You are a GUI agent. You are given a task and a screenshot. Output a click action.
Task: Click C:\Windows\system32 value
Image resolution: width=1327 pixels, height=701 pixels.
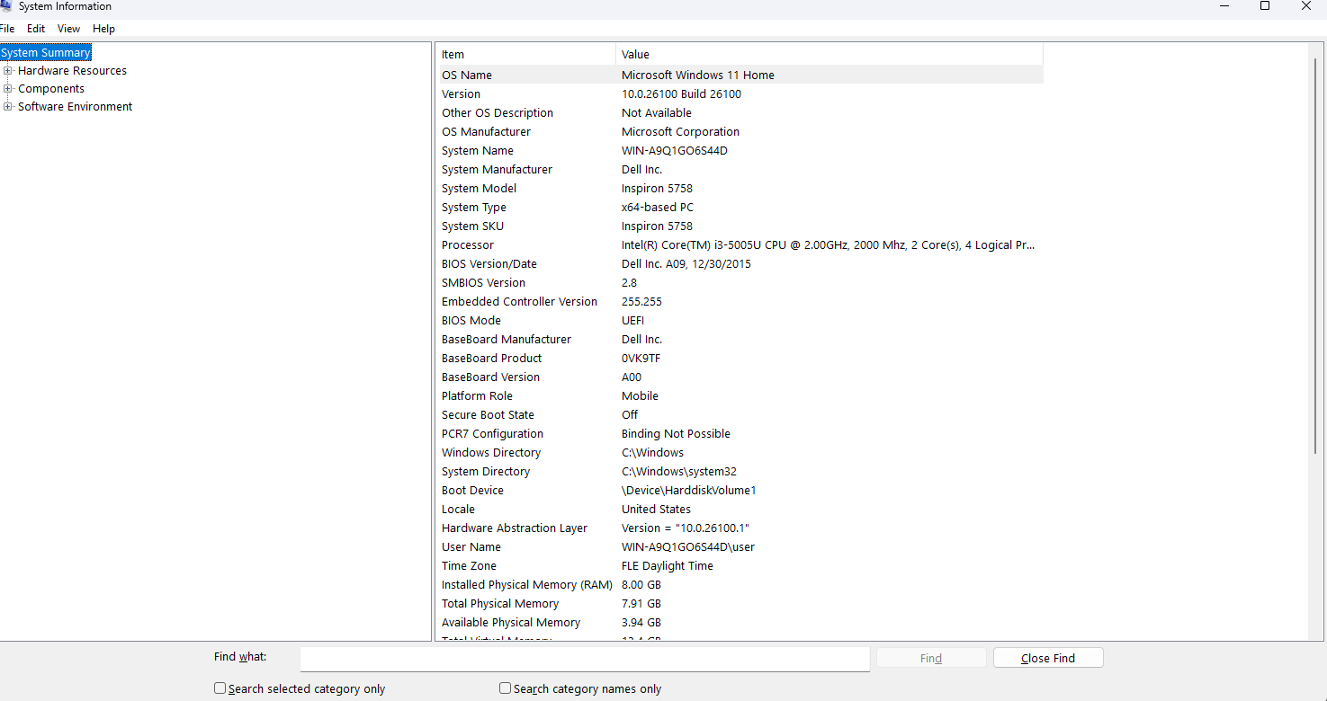coord(679,472)
